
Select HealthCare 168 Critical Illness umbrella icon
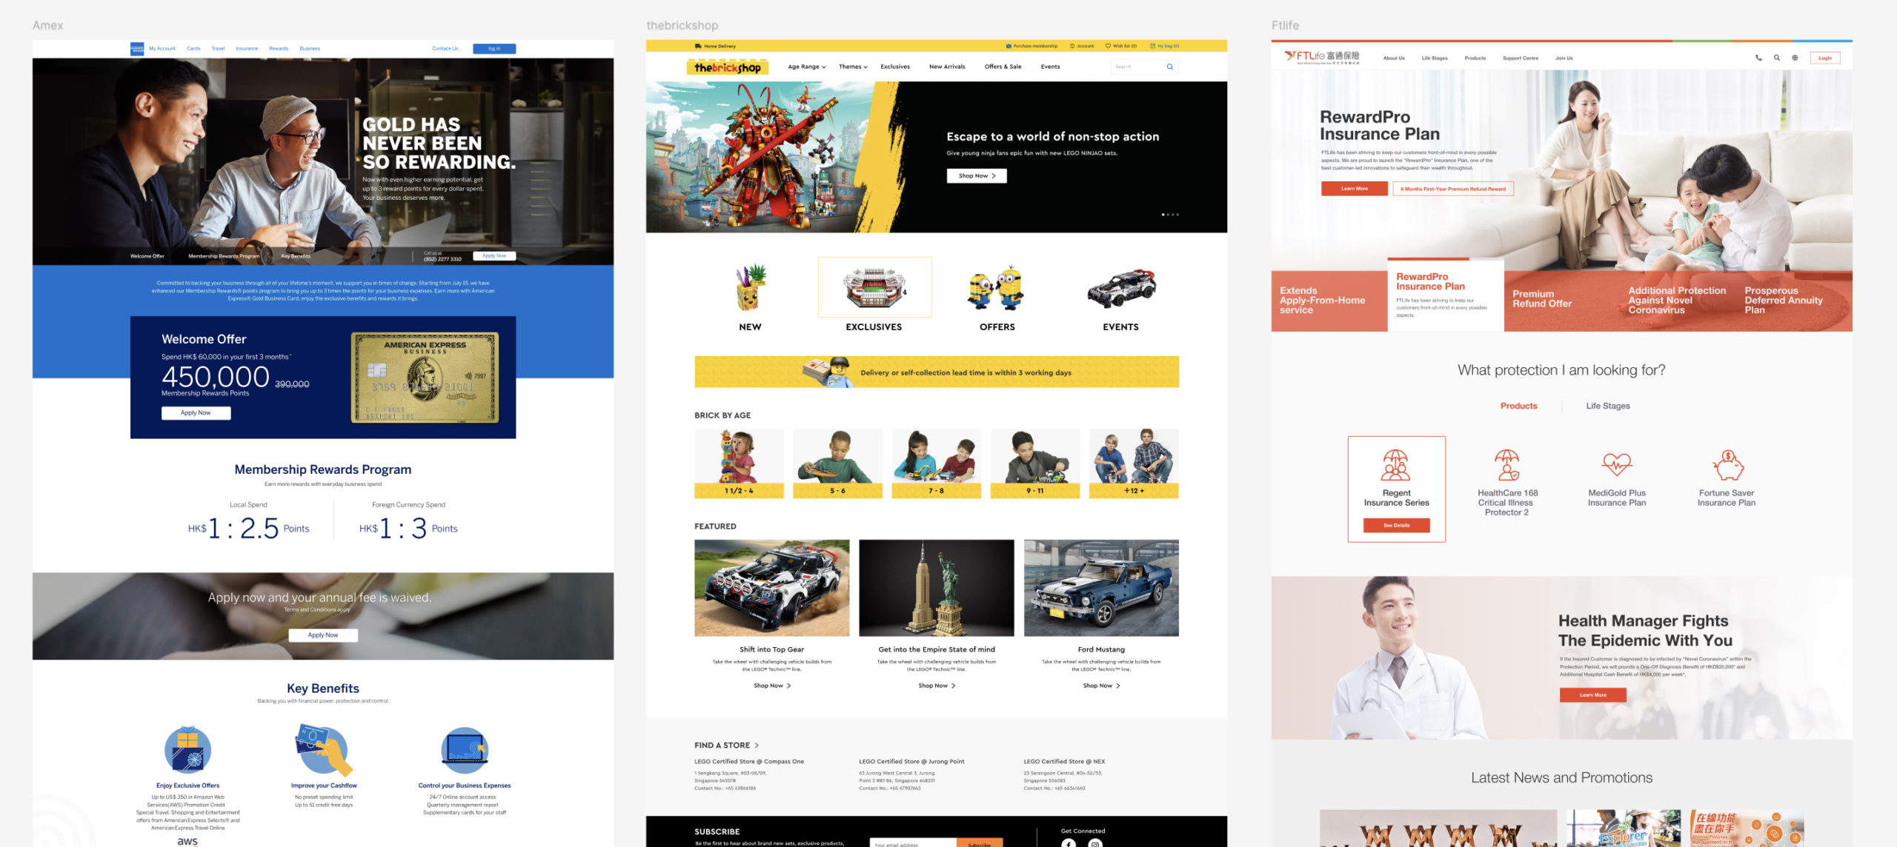1507,465
